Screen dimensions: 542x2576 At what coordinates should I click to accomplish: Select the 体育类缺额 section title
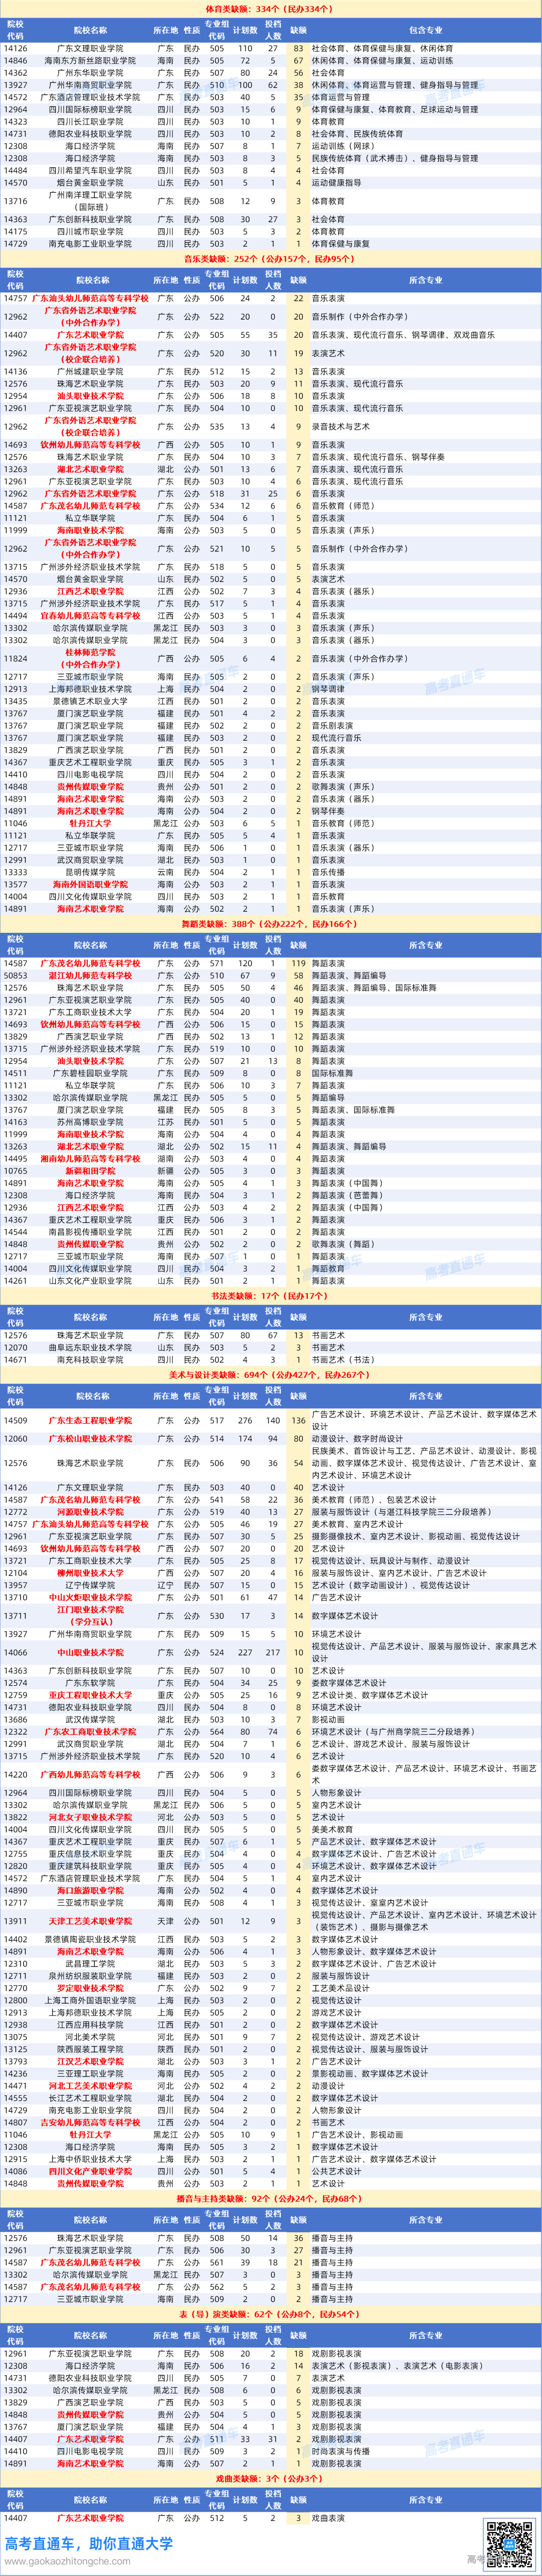[270, 8]
